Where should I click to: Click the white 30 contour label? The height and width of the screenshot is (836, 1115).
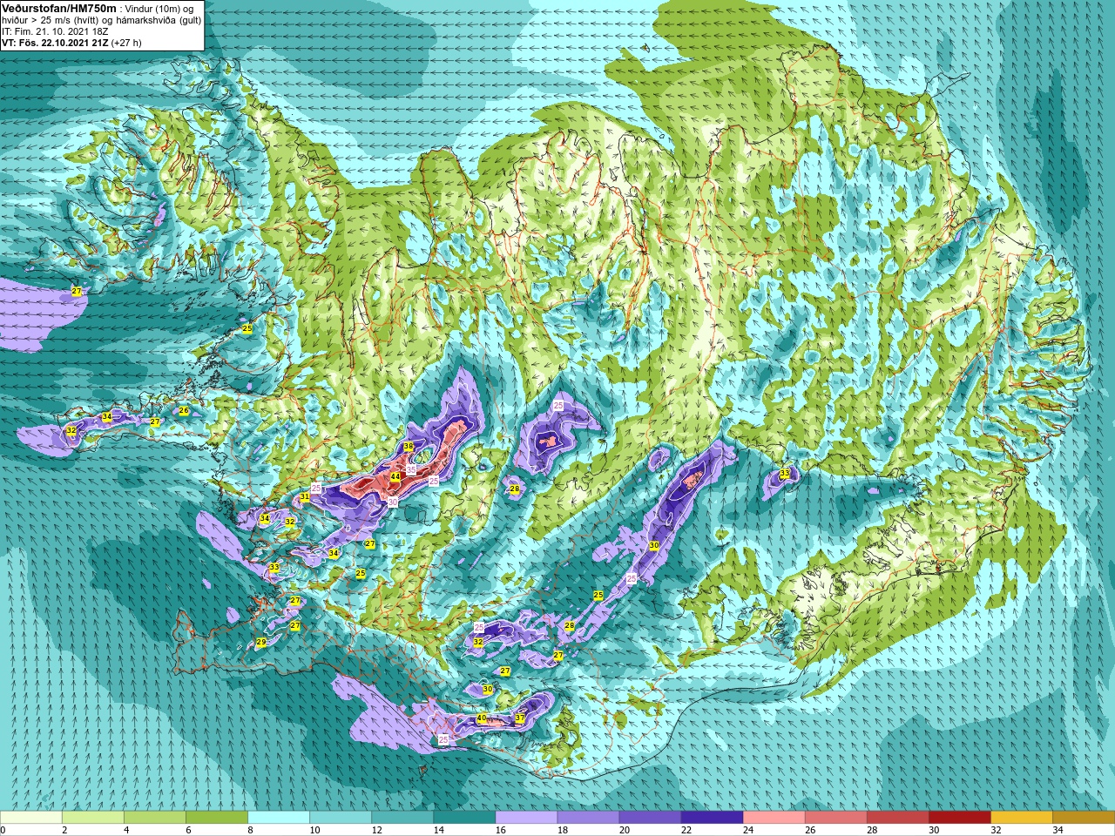coord(393,502)
